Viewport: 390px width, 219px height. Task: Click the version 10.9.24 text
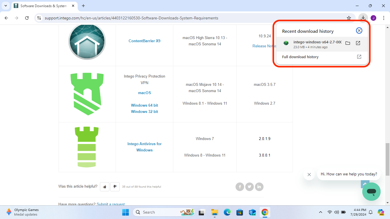pos(265,36)
